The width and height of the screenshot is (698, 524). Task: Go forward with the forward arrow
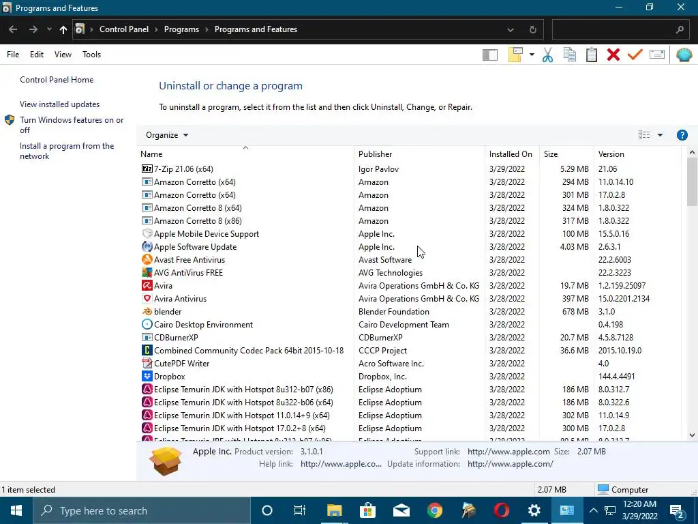point(33,29)
